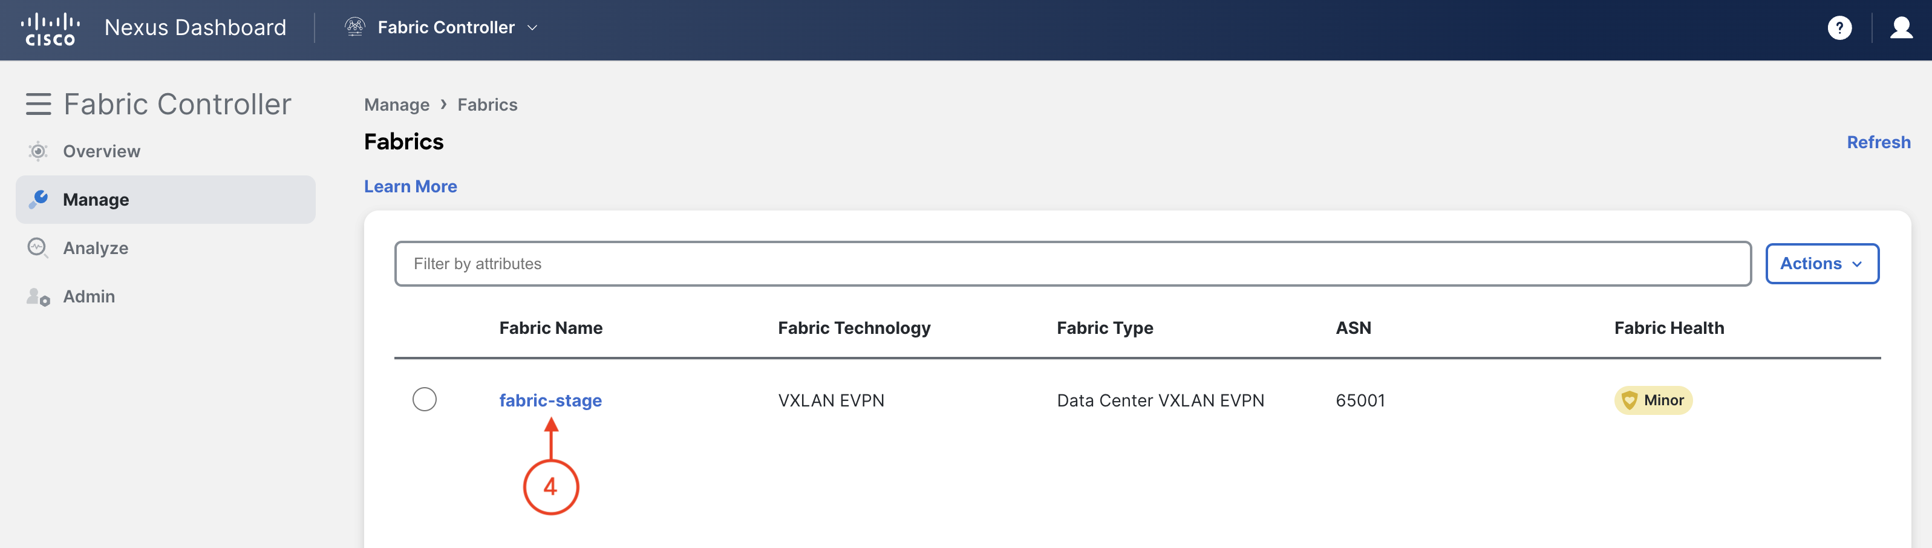The width and height of the screenshot is (1932, 548).
Task: Click the Filter by attributes field
Action: [x=1072, y=264]
